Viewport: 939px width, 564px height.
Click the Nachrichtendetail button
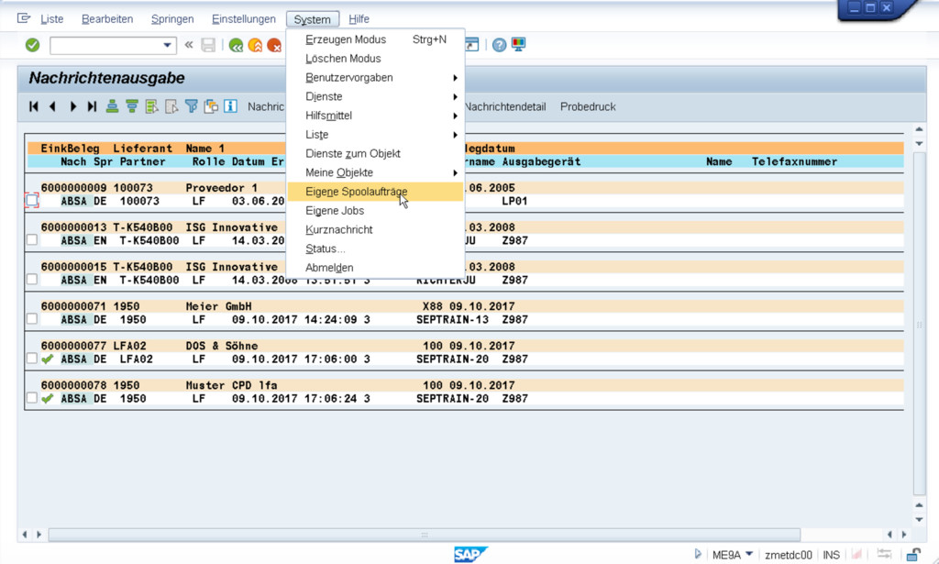505,106
